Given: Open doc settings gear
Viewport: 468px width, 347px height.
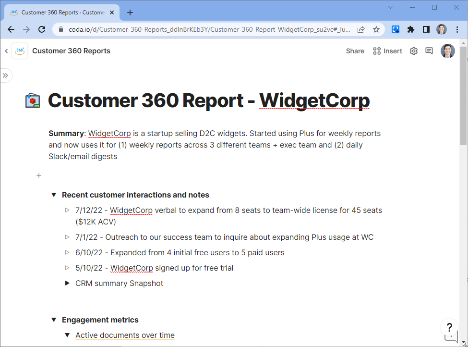Looking at the screenshot, I should pyautogui.click(x=414, y=51).
